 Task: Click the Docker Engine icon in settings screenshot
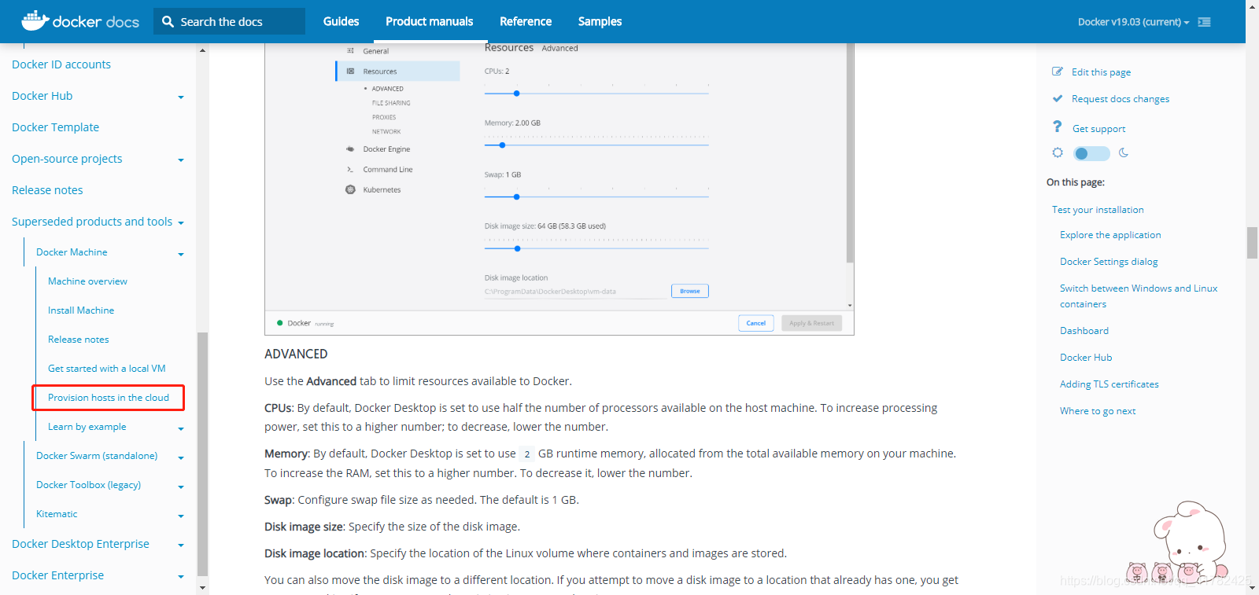(x=350, y=149)
